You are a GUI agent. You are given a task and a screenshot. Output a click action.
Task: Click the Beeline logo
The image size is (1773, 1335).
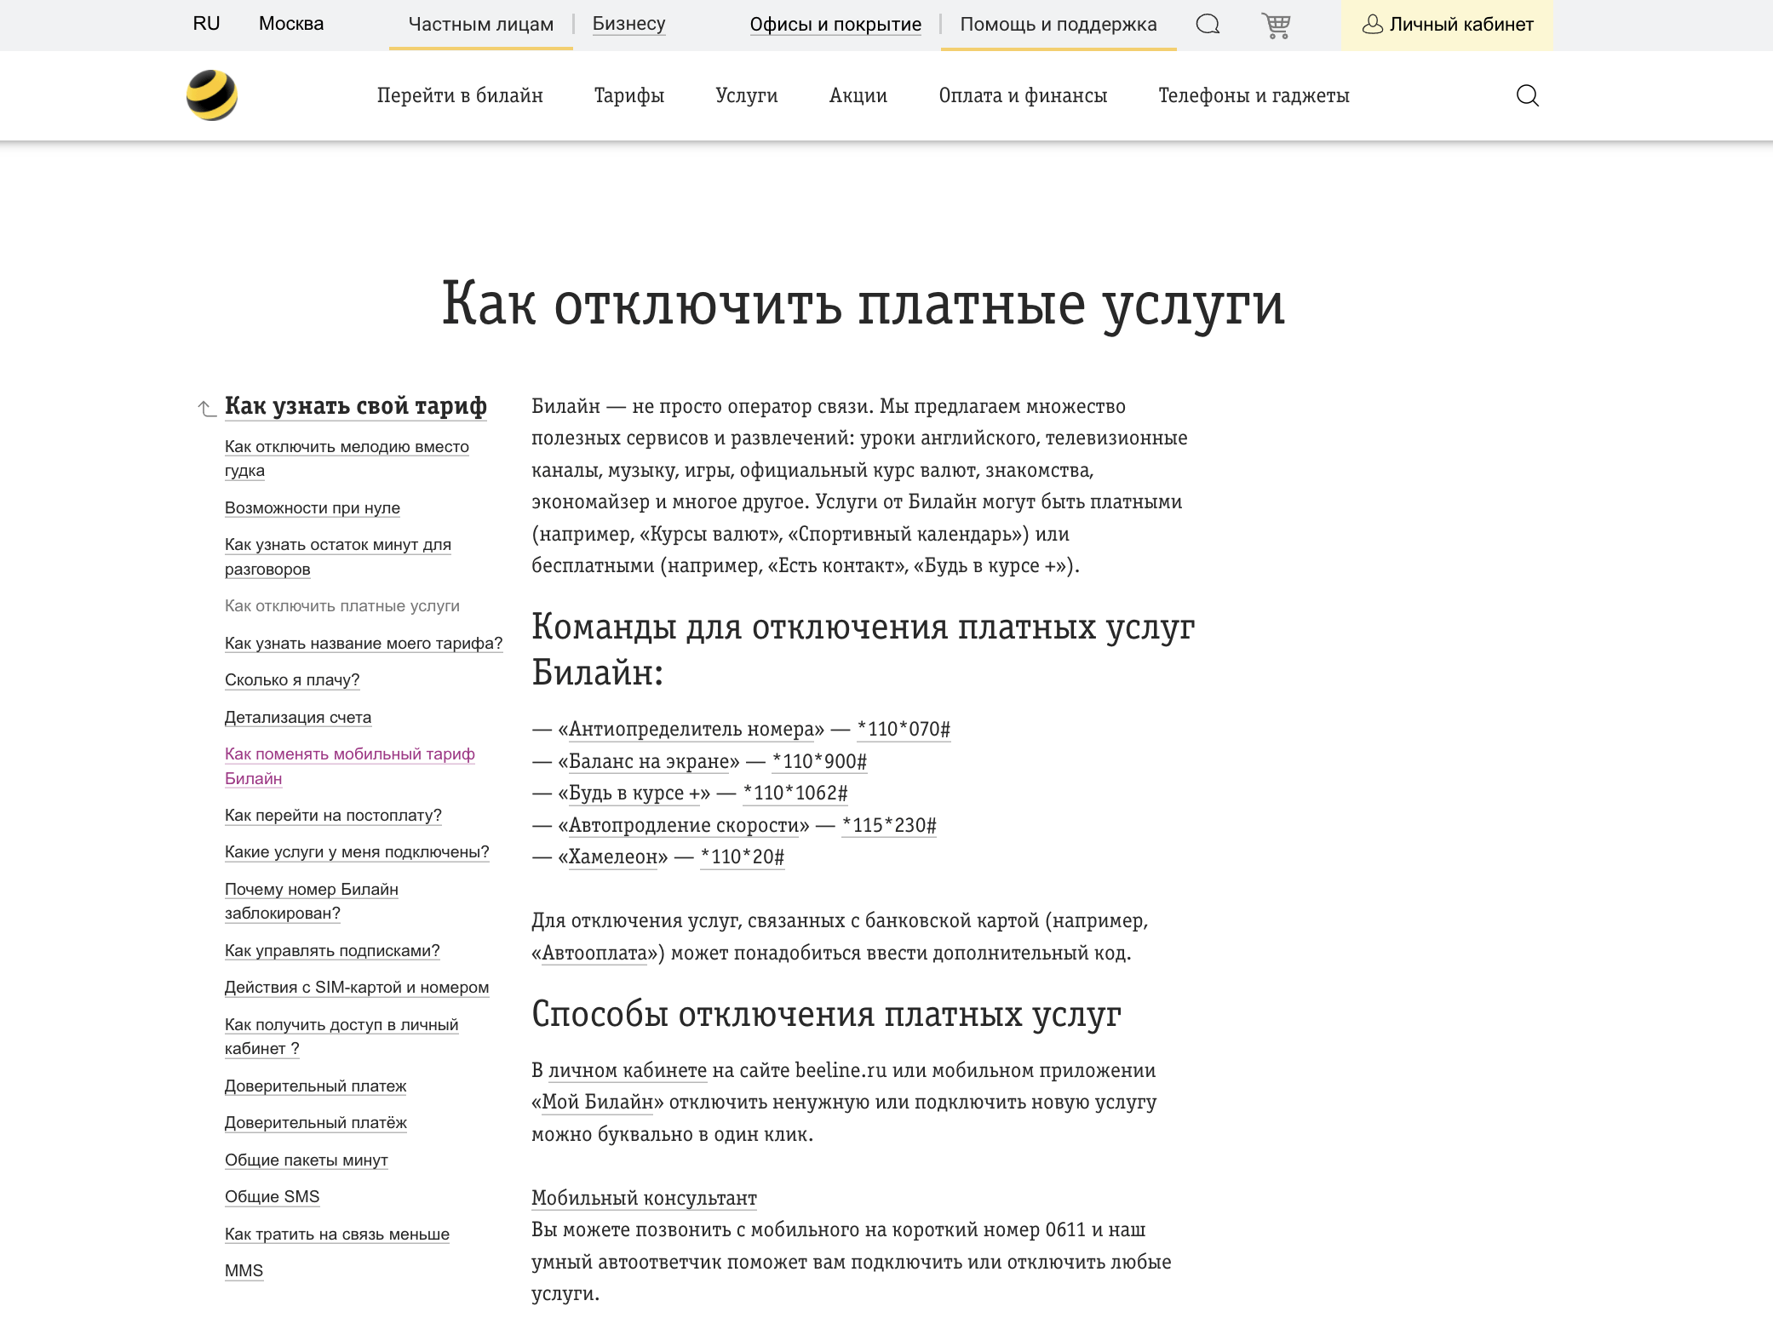click(211, 95)
